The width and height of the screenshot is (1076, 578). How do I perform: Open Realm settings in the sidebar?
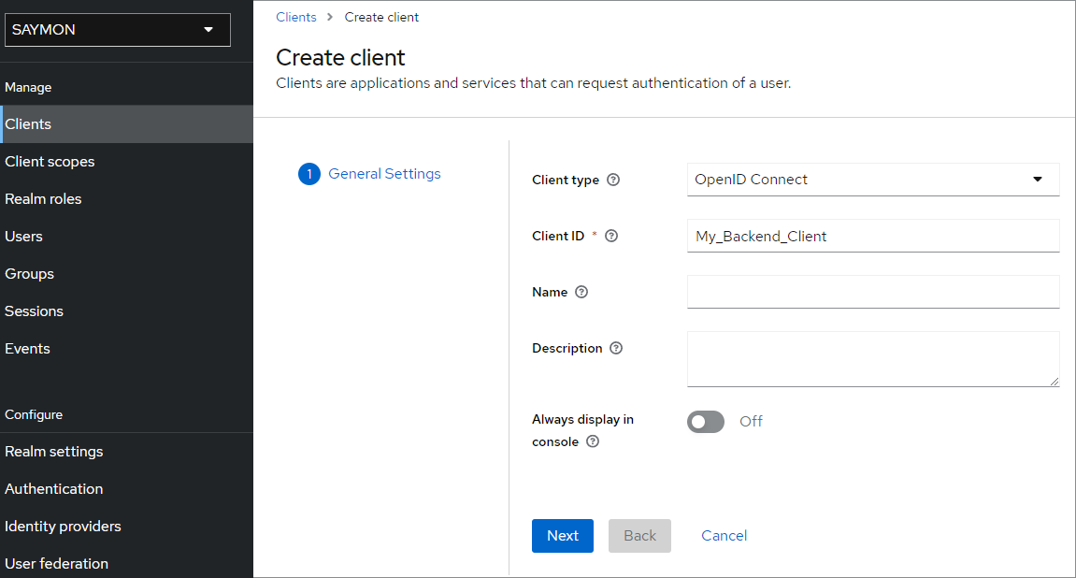click(126, 452)
